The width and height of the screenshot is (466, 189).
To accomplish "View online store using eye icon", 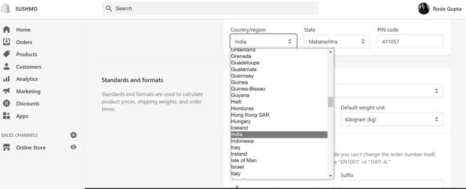I will (73, 147).
